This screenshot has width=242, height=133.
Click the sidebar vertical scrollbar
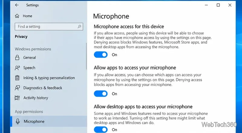tap(86, 56)
